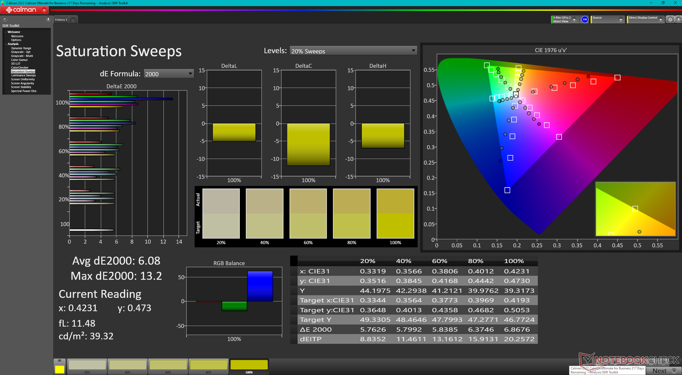Image resolution: width=682 pixels, height=375 pixels.
Task: Click the 100% blue target square on CIE chart
Action: 507,190
